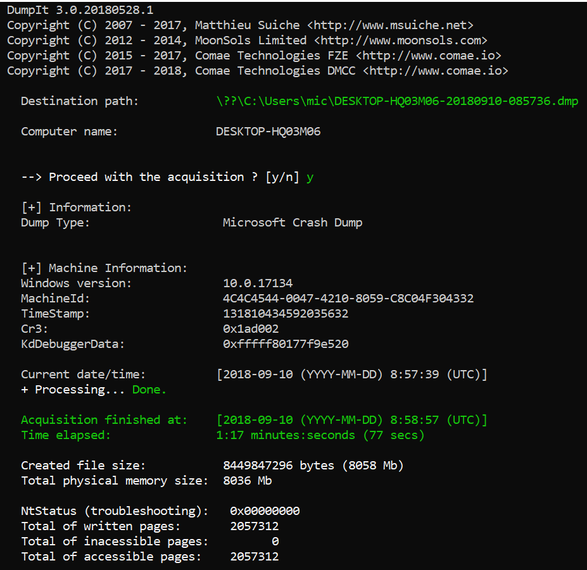Click total of inacessible pages value 0
The image size is (587, 570).
(x=275, y=542)
